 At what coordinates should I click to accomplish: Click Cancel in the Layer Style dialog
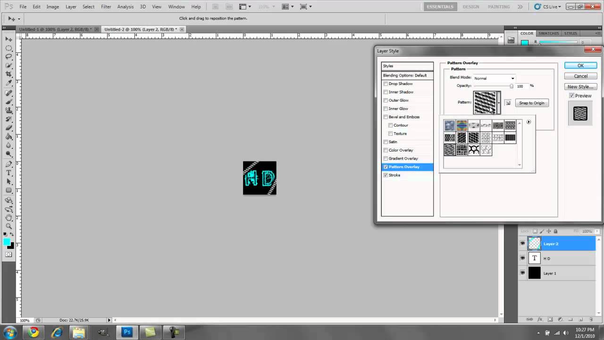pyautogui.click(x=581, y=76)
